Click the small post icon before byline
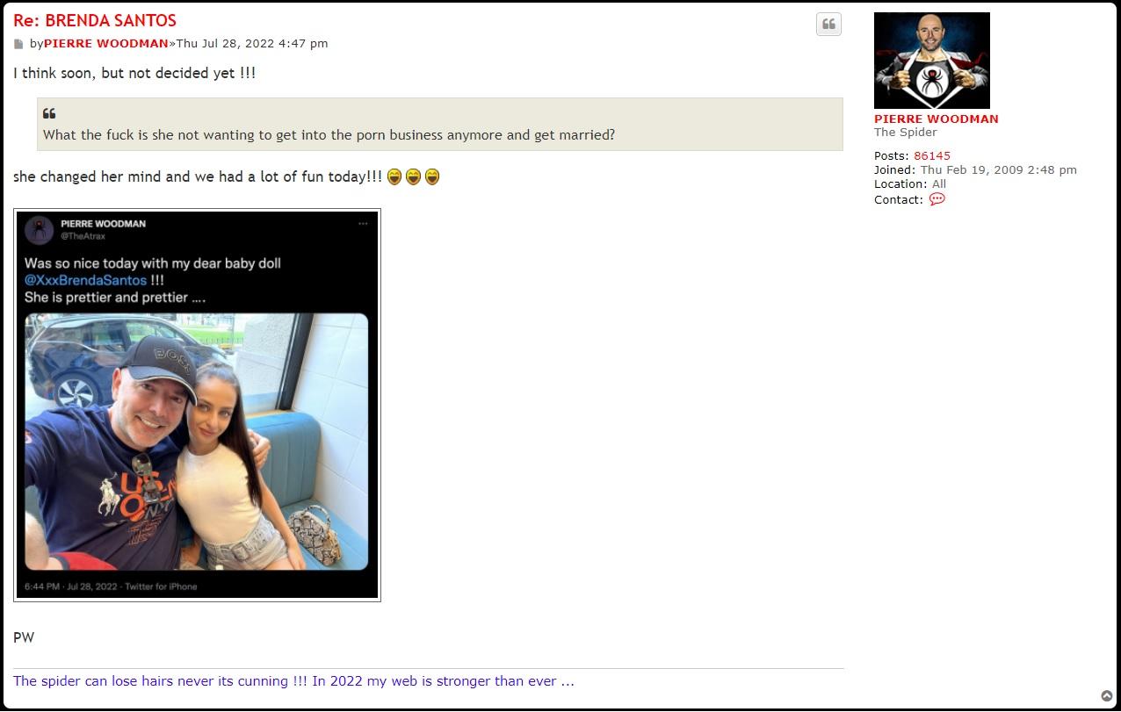The height and width of the screenshot is (712, 1121). coord(18,44)
